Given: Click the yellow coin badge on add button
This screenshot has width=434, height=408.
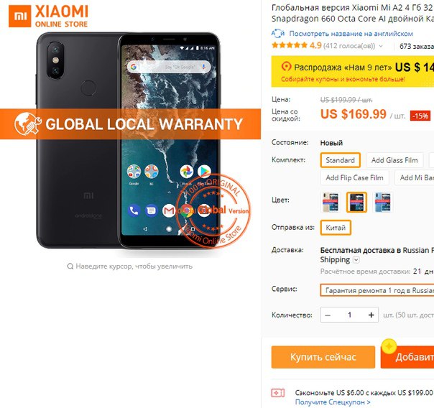Looking at the screenshot, I should pos(389,347).
